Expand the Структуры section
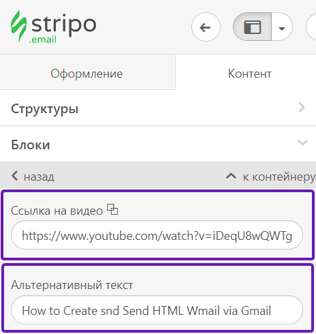Viewport: 316px width, 334px height. click(158, 108)
